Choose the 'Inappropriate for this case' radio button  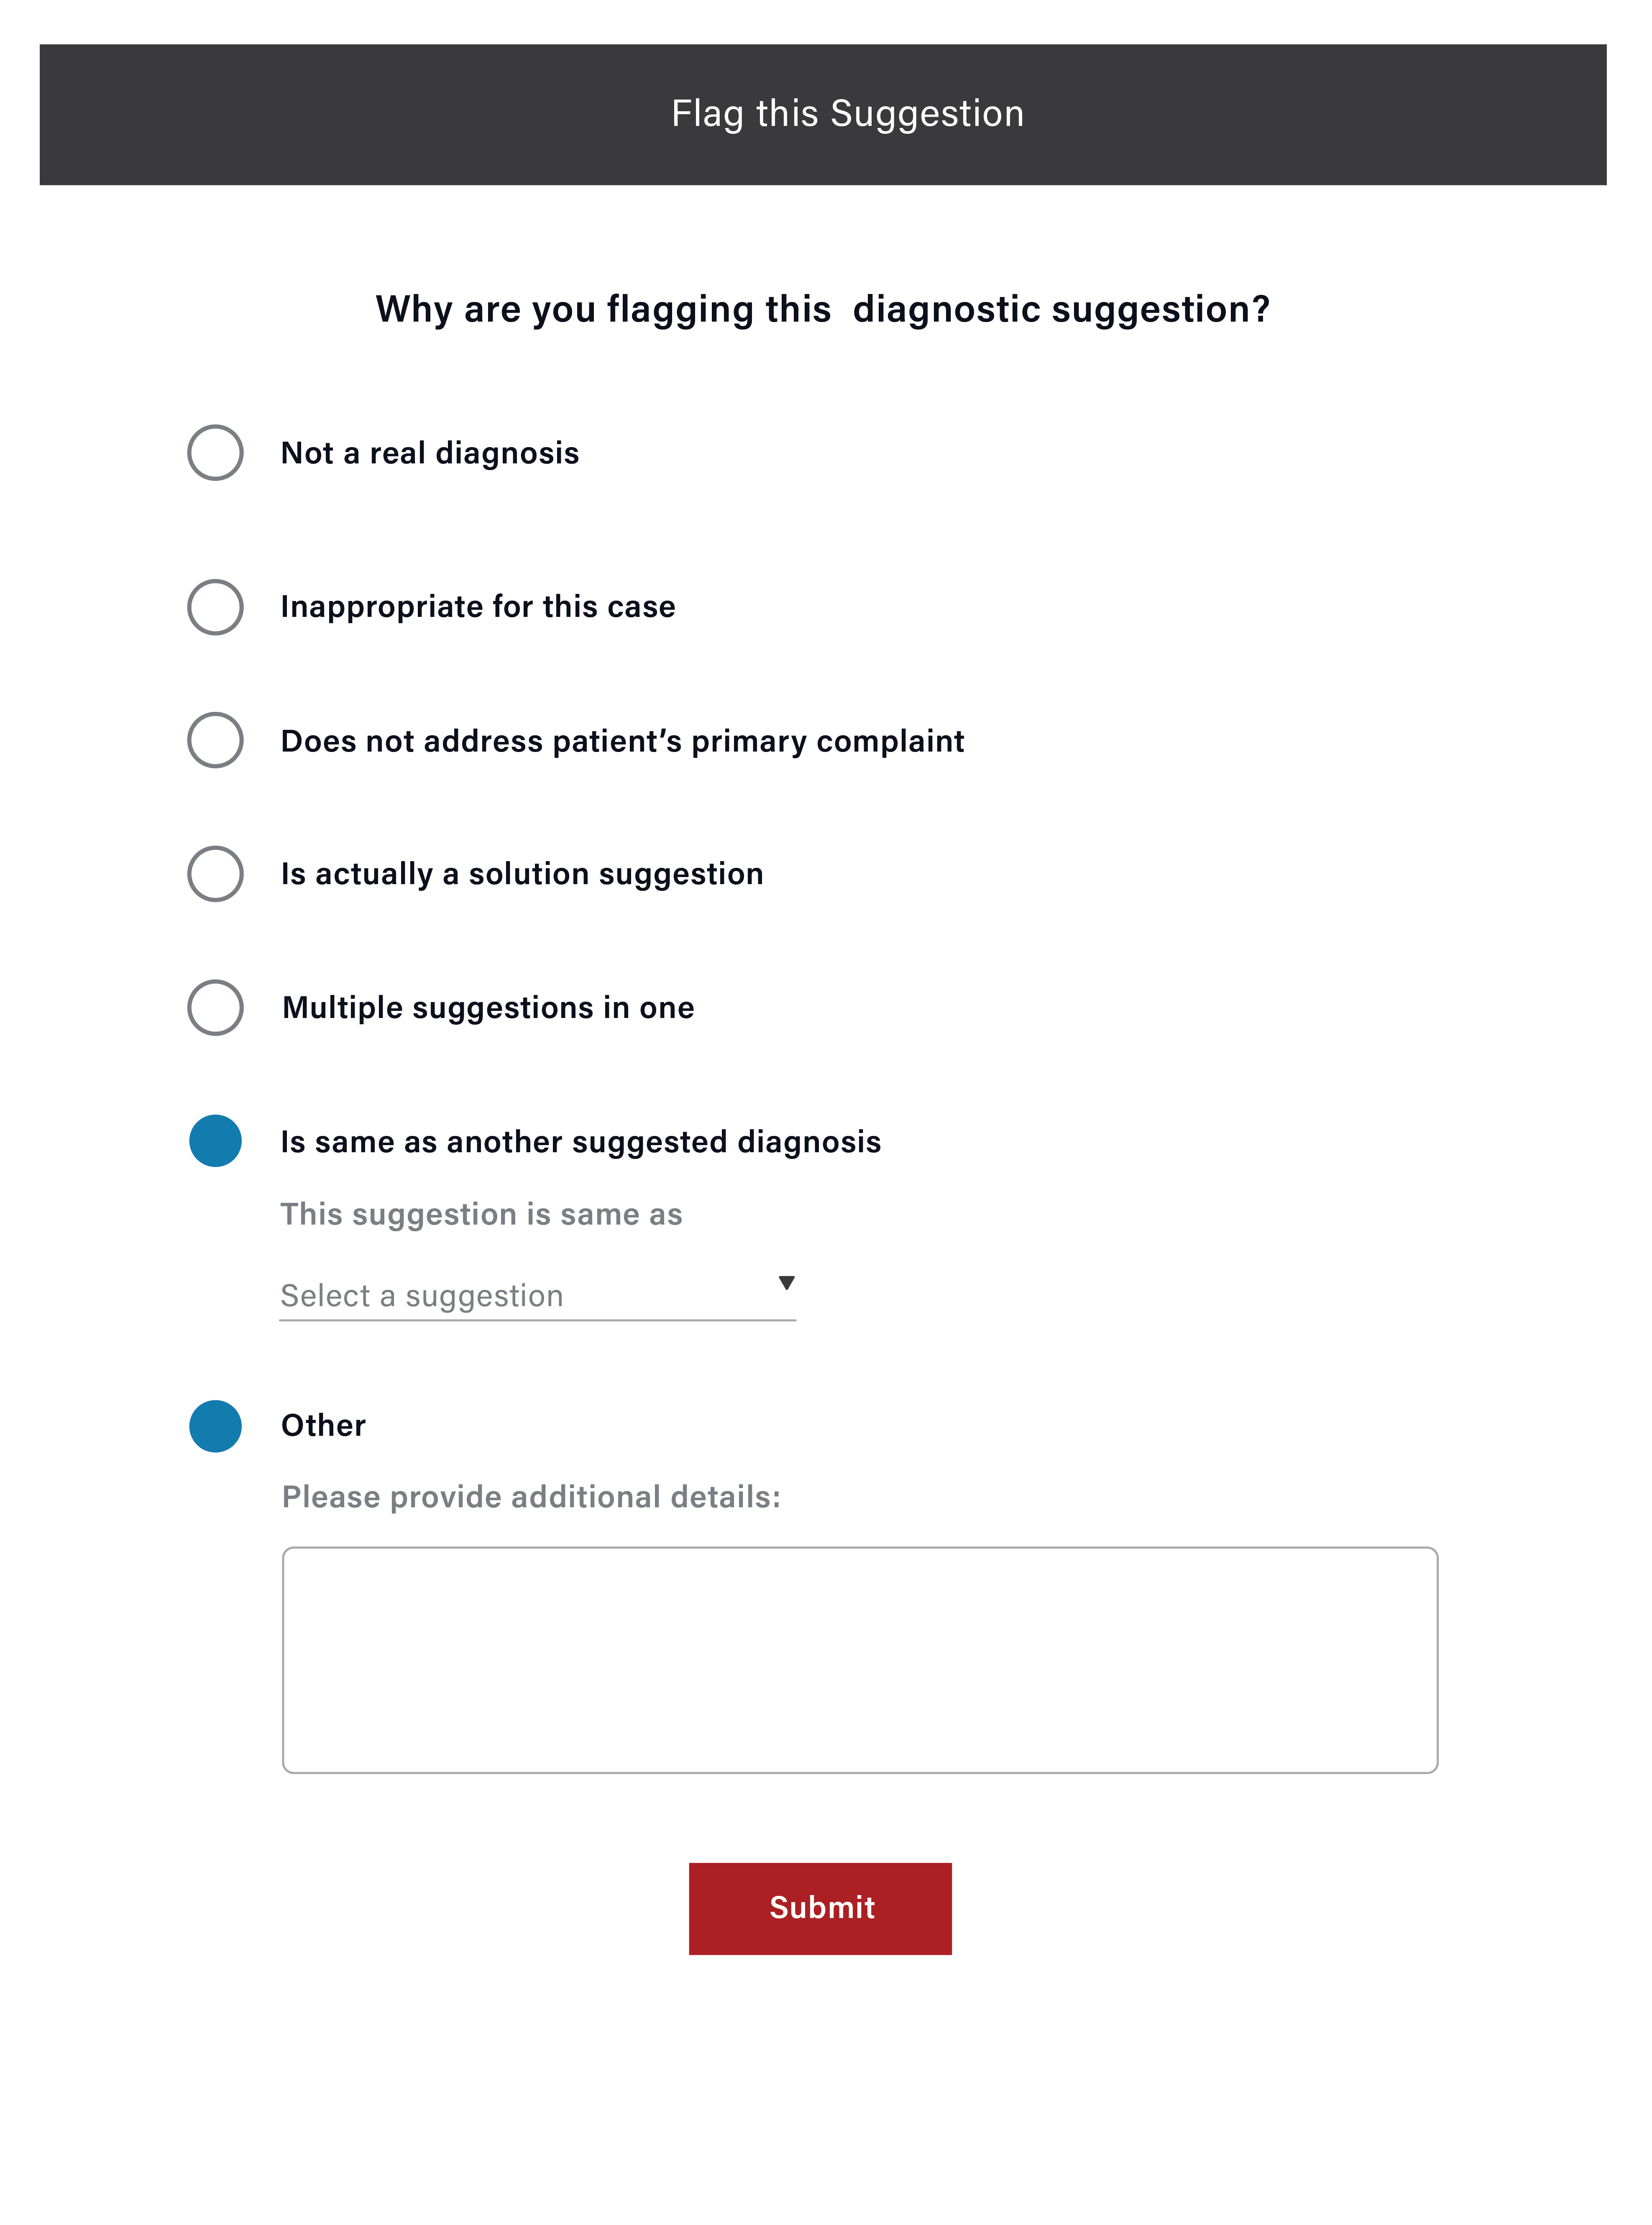point(215,607)
